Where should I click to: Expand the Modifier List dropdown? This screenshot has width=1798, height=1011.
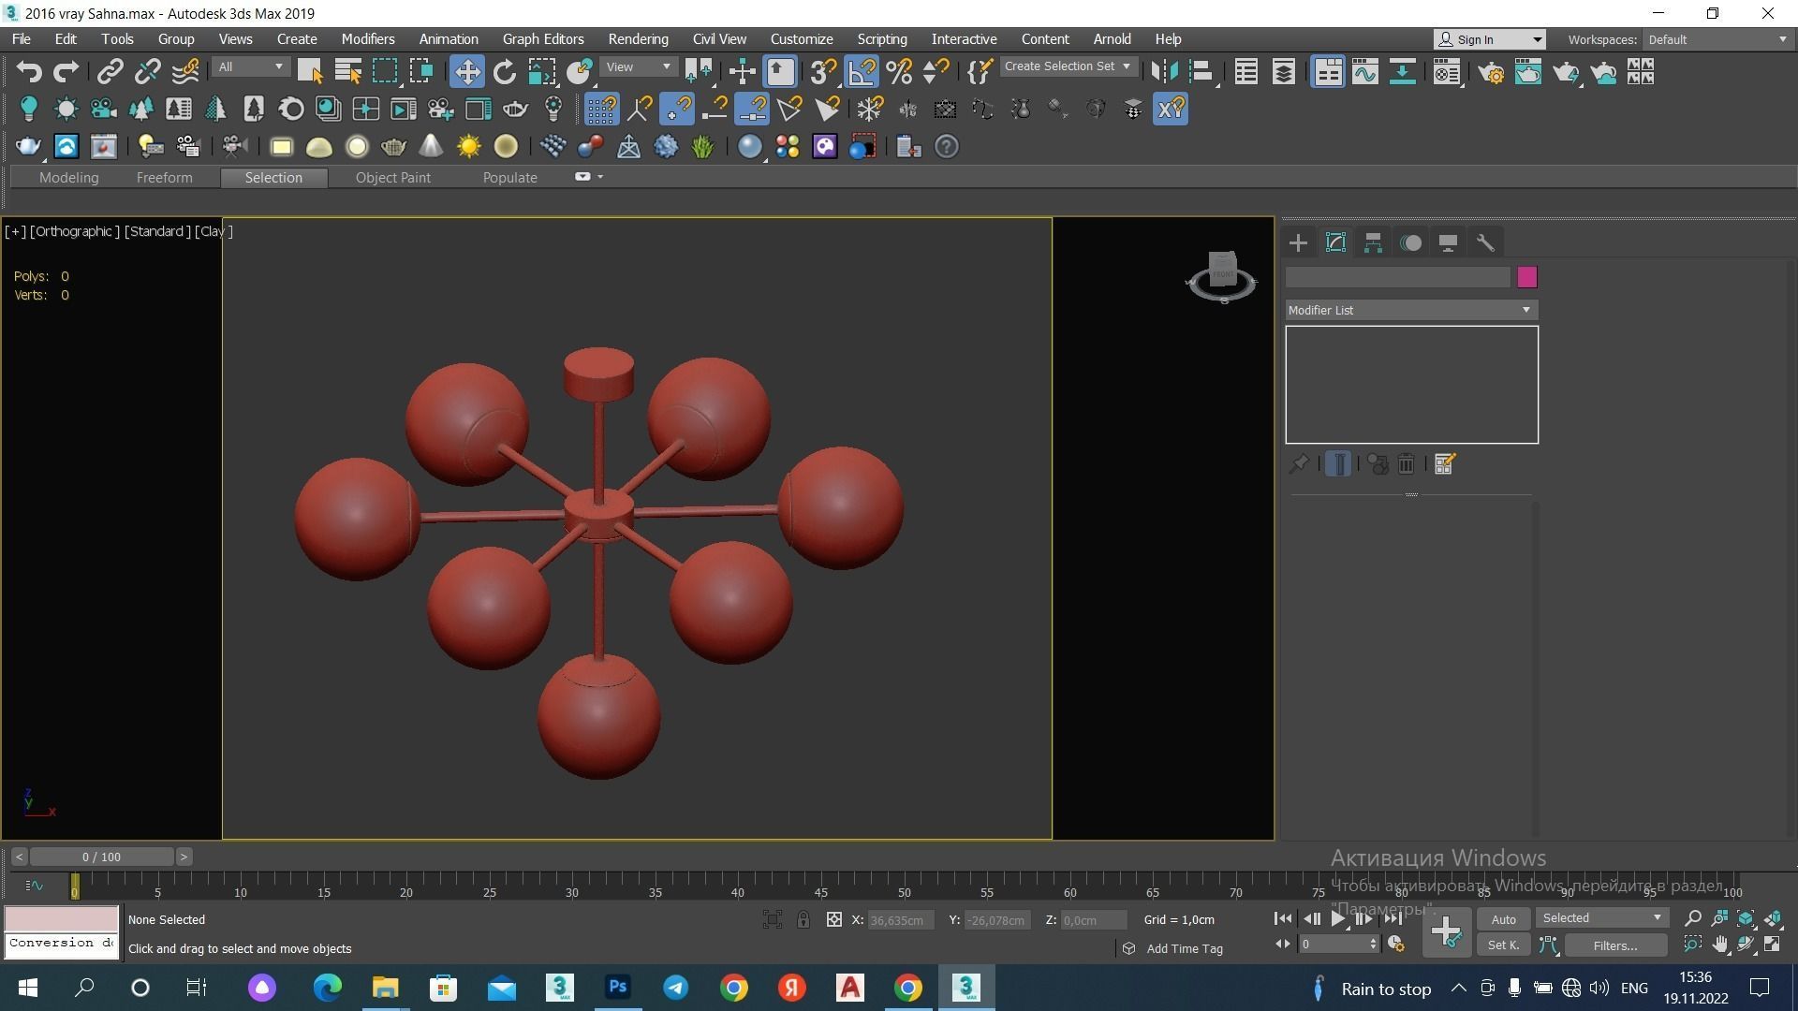point(1411,310)
